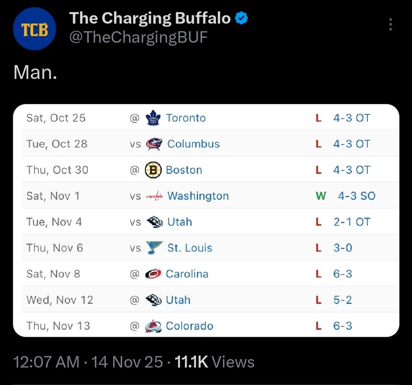The image size is (412, 385).
Task: Click the 11.1K Views count
Action: click(214, 362)
